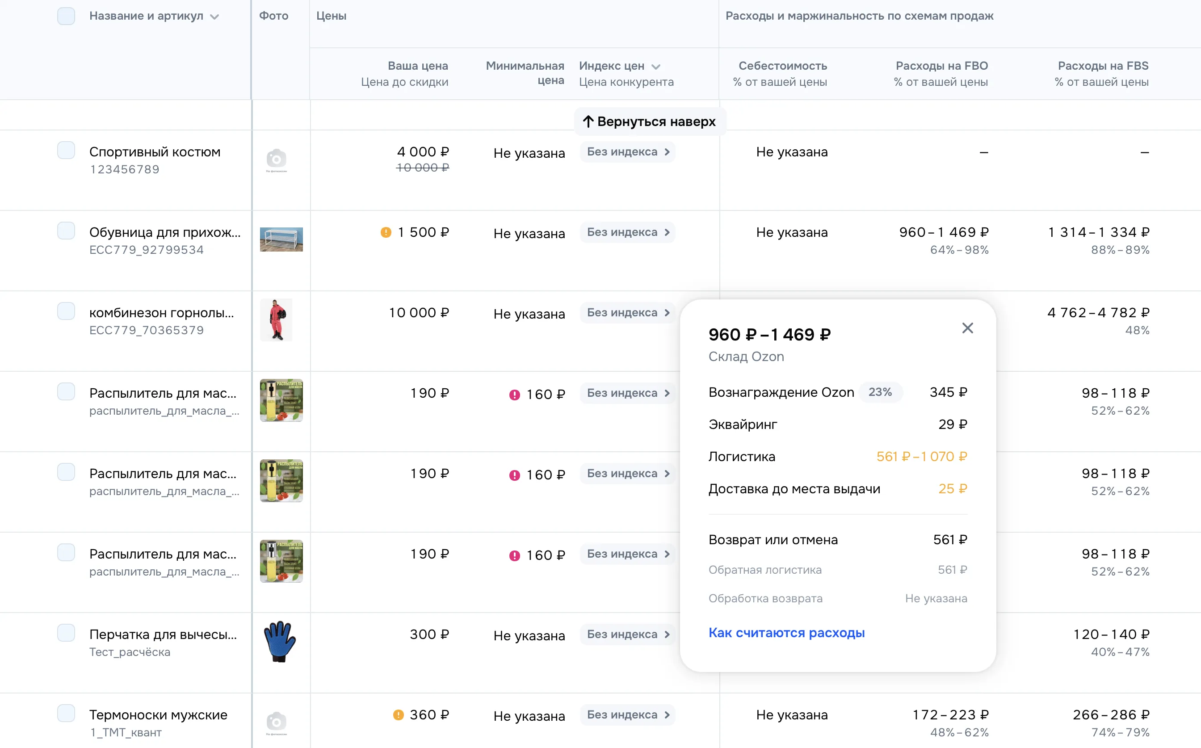This screenshot has height=748, width=1201.
Task: Click FBO expenses 172–223 ₽ for Термоноски
Action: coord(950,715)
